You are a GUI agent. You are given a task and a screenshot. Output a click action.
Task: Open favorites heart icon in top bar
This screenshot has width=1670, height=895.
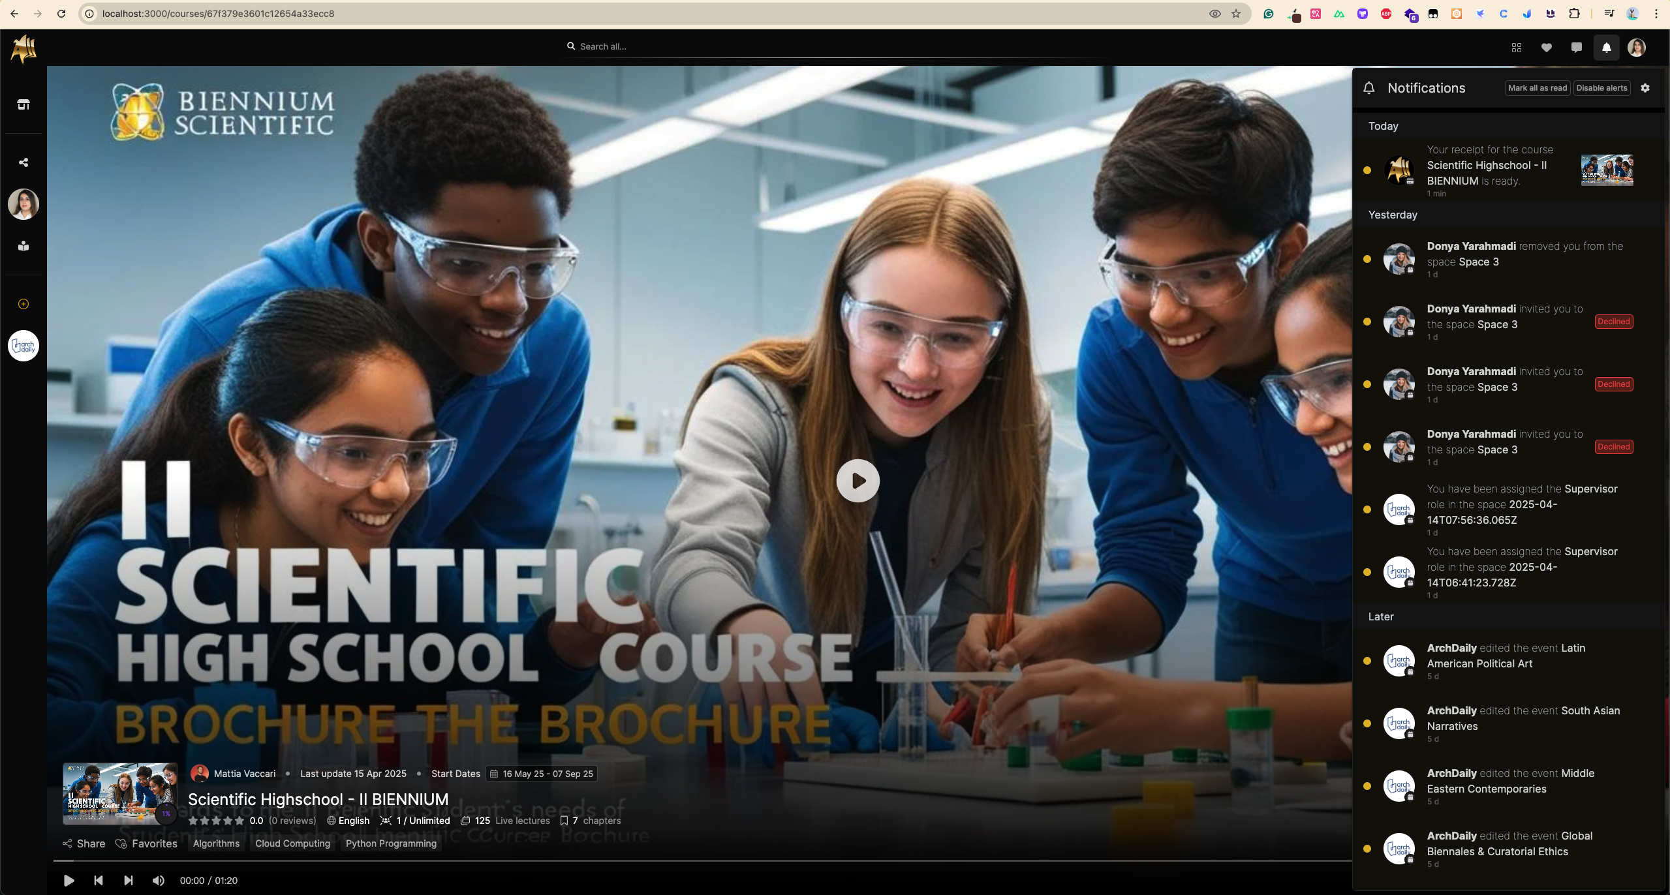[1546, 48]
